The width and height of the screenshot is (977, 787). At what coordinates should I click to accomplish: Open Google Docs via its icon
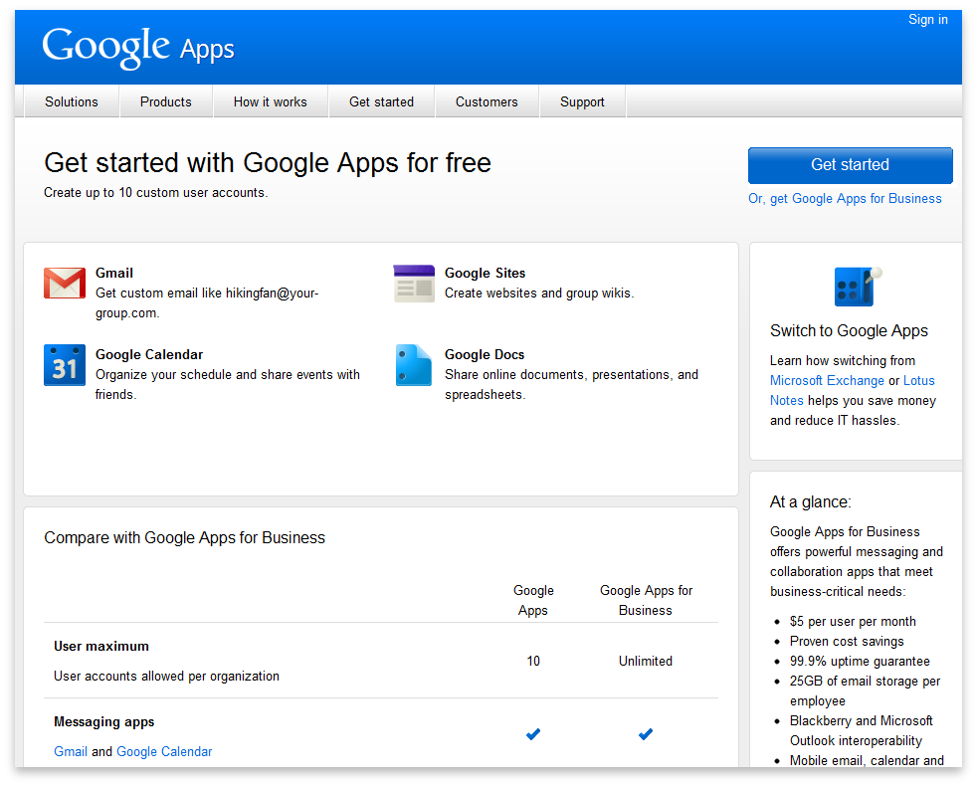413,365
